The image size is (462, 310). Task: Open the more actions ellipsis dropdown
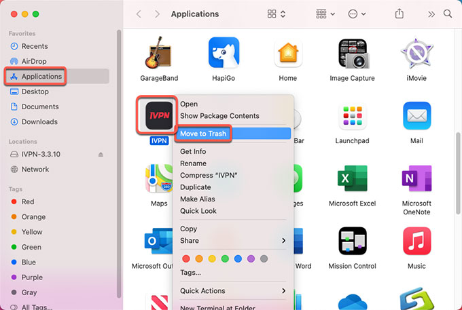pyautogui.click(x=355, y=14)
